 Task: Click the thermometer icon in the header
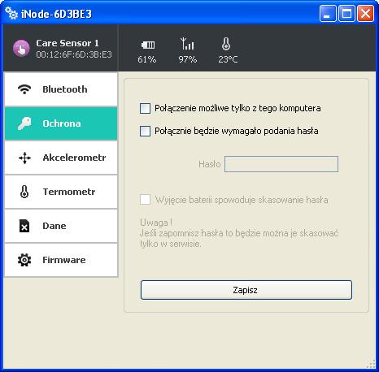(226, 44)
